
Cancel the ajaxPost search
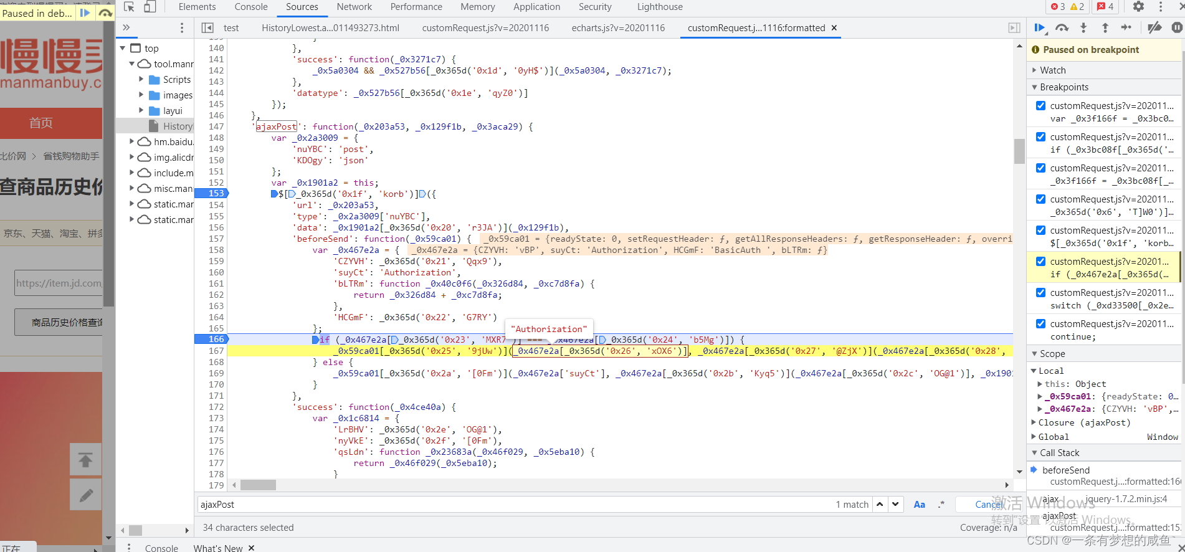989,505
